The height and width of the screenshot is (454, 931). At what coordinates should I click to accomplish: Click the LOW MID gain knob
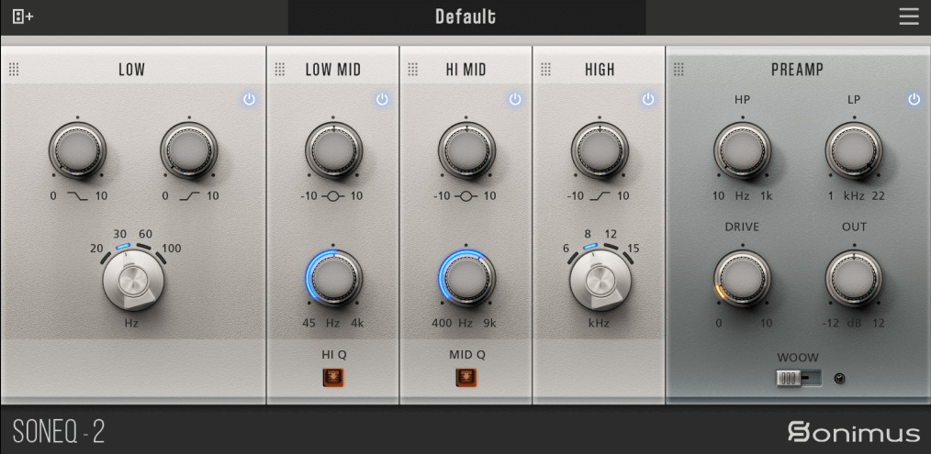click(333, 150)
